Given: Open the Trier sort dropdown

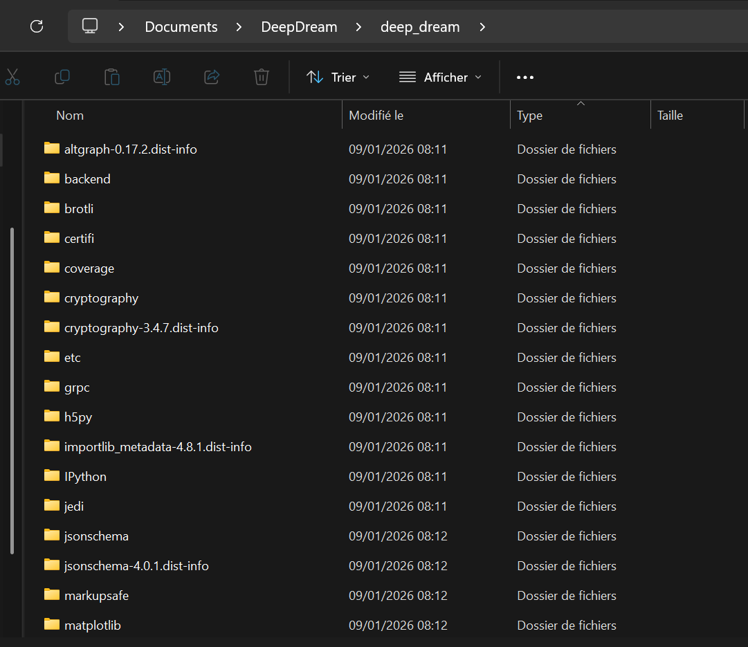Looking at the screenshot, I should tap(338, 77).
